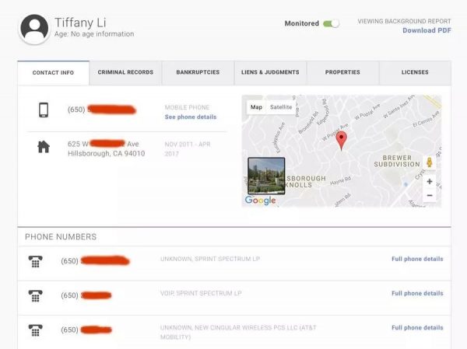Download the PDF background report
The width and height of the screenshot is (467, 349).
[x=427, y=30]
